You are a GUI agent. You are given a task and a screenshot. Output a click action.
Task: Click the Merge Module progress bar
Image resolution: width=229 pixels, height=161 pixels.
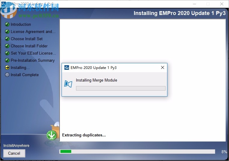pos(121,88)
